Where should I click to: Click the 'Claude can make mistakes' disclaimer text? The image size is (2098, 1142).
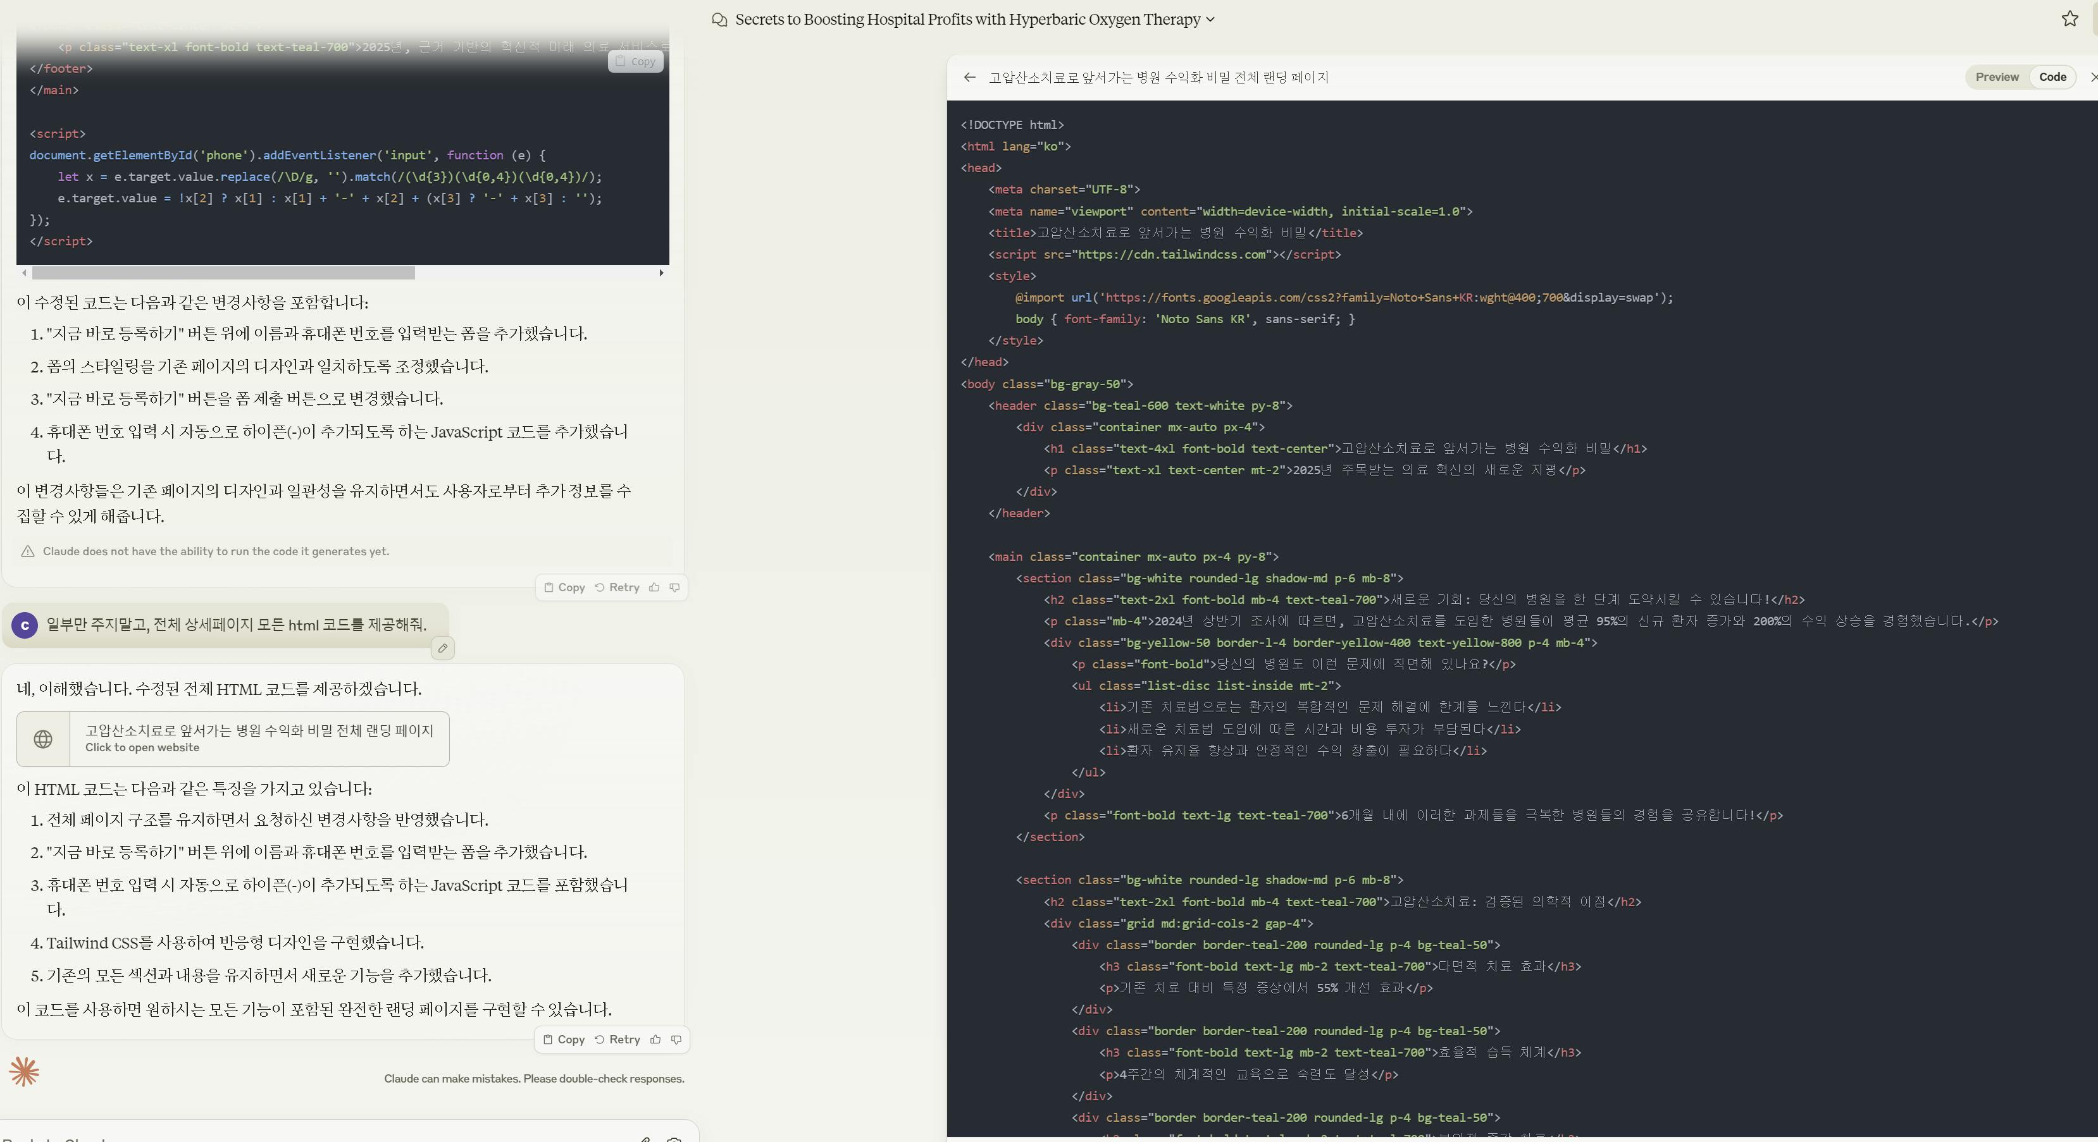534,1079
